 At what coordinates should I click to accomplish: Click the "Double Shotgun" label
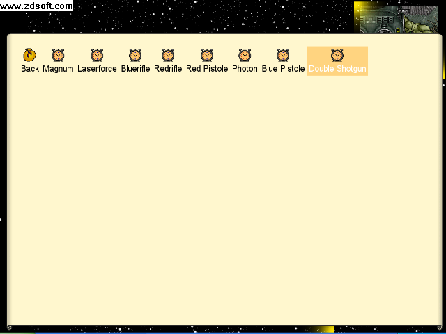tap(337, 69)
